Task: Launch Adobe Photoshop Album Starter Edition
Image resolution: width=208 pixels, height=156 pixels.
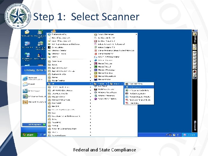Action: (114, 51)
